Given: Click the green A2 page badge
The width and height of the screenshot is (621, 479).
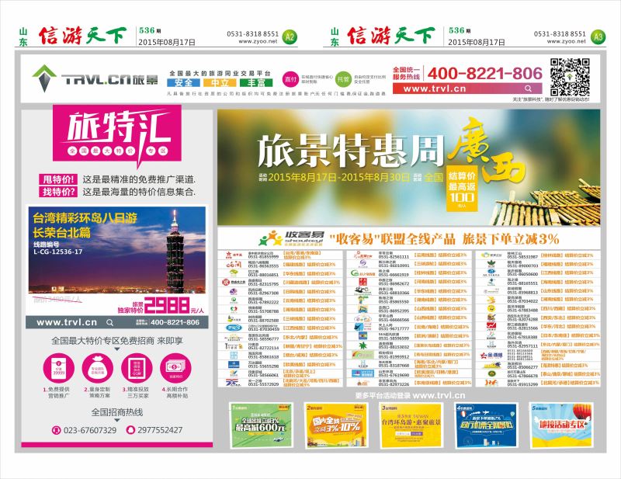Looking at the screenshot, I should click(x=290, y=37).
